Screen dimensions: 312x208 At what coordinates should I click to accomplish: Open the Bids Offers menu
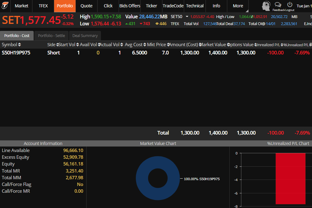(x=130, y=6)
